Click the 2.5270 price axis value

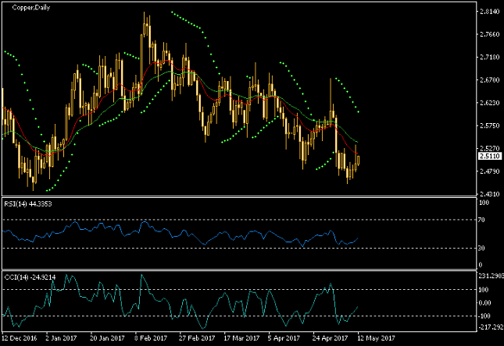[489, 149]
